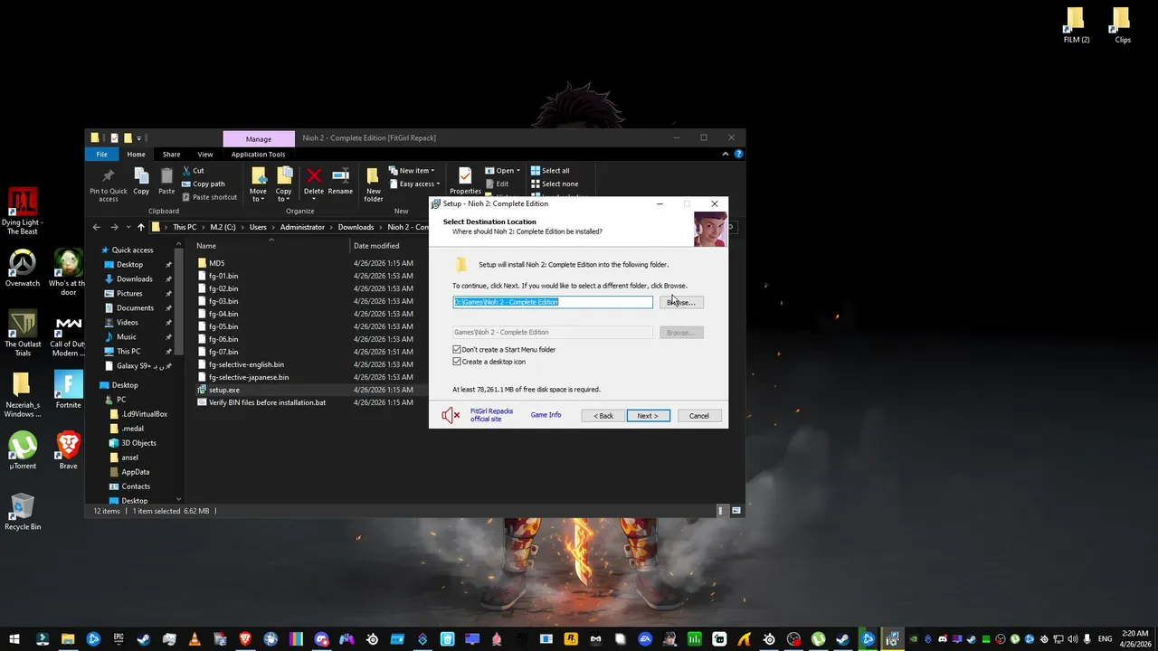Click the VLC cone icon in taskbar

tap(195, 639)
